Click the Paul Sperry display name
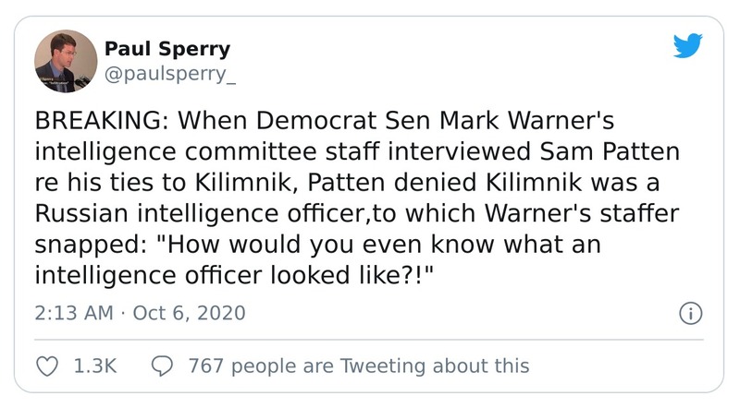Image resolution: width=740 pixels, height=408 pixels. [x=167, y=49]
